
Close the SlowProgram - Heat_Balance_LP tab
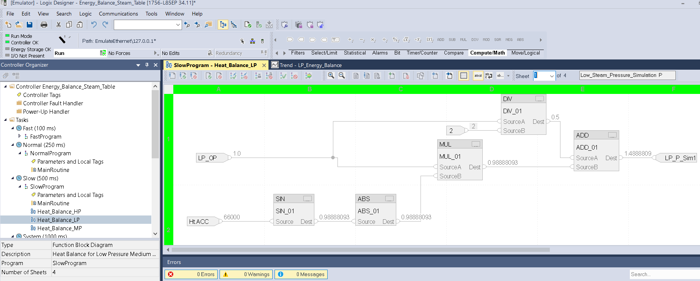[x=264, y=65]
